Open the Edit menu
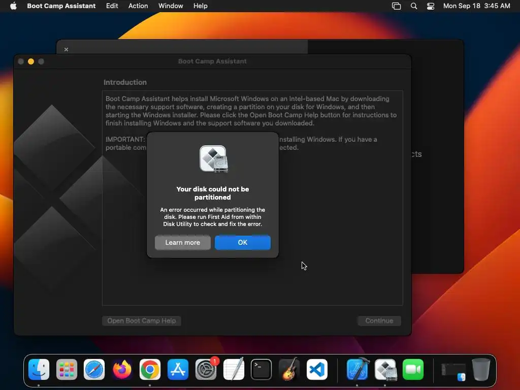 click(x=112, y=6)
